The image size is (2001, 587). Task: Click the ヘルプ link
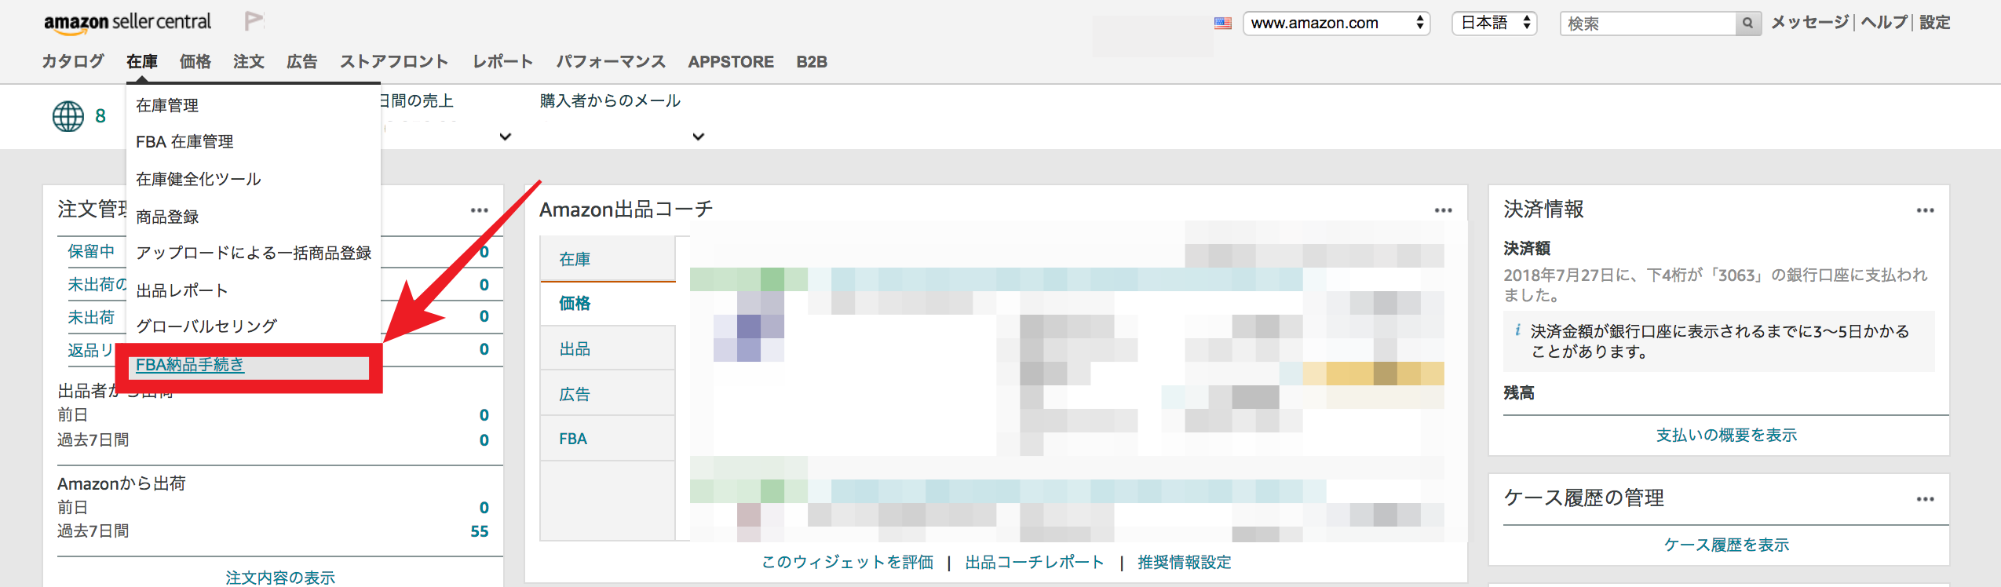pyautogui.click(x=1884, y=23)
